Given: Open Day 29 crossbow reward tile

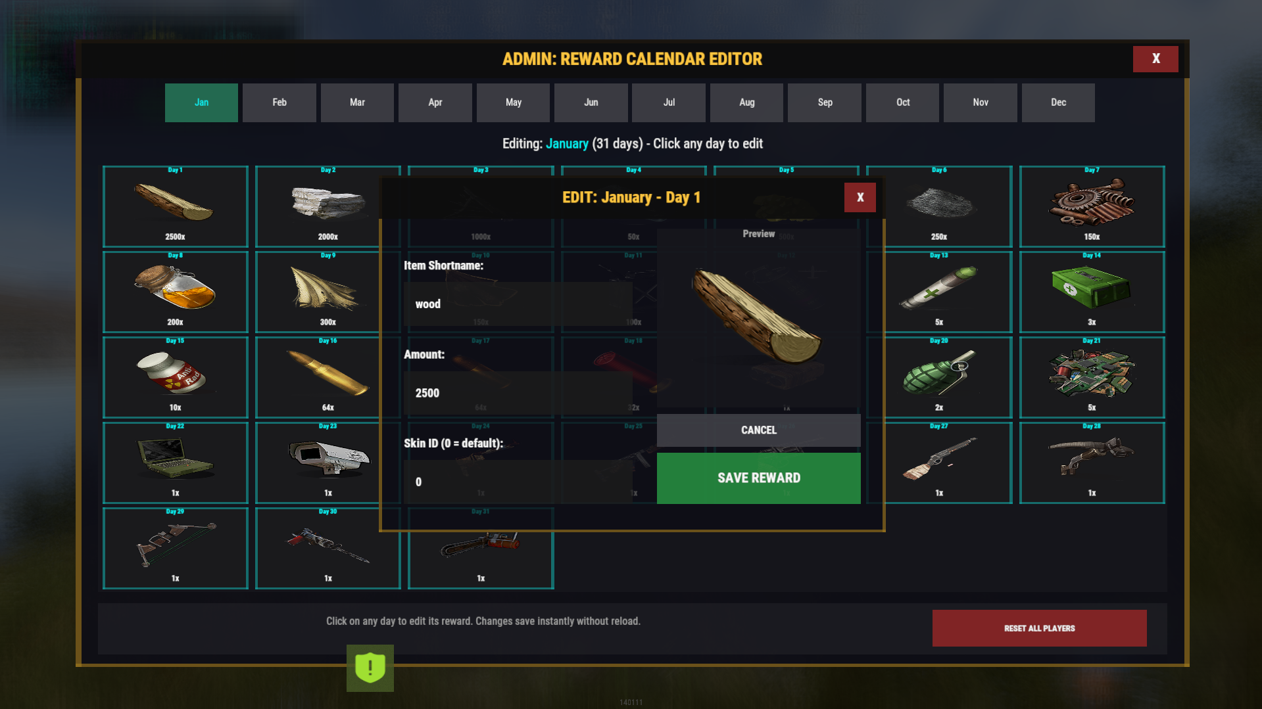Looking at the screenshot, I should 175,548.
